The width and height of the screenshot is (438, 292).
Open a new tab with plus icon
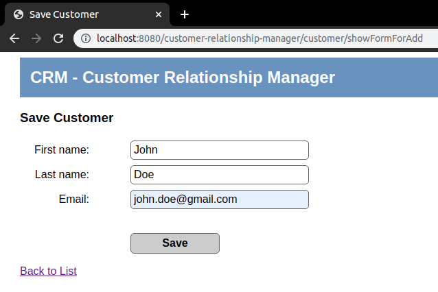click(x=185, y=14)
